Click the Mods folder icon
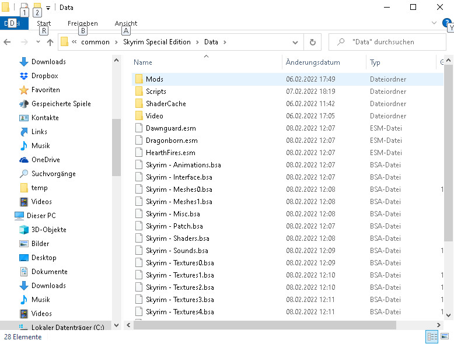 pos(139,79)
